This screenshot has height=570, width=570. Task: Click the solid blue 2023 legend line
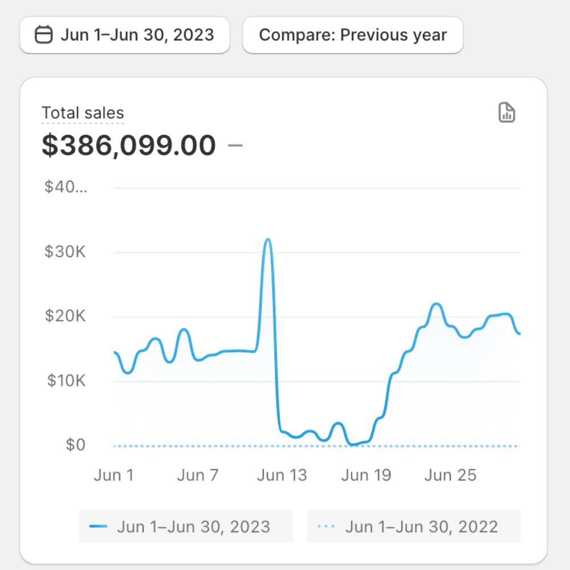(98, 526)
